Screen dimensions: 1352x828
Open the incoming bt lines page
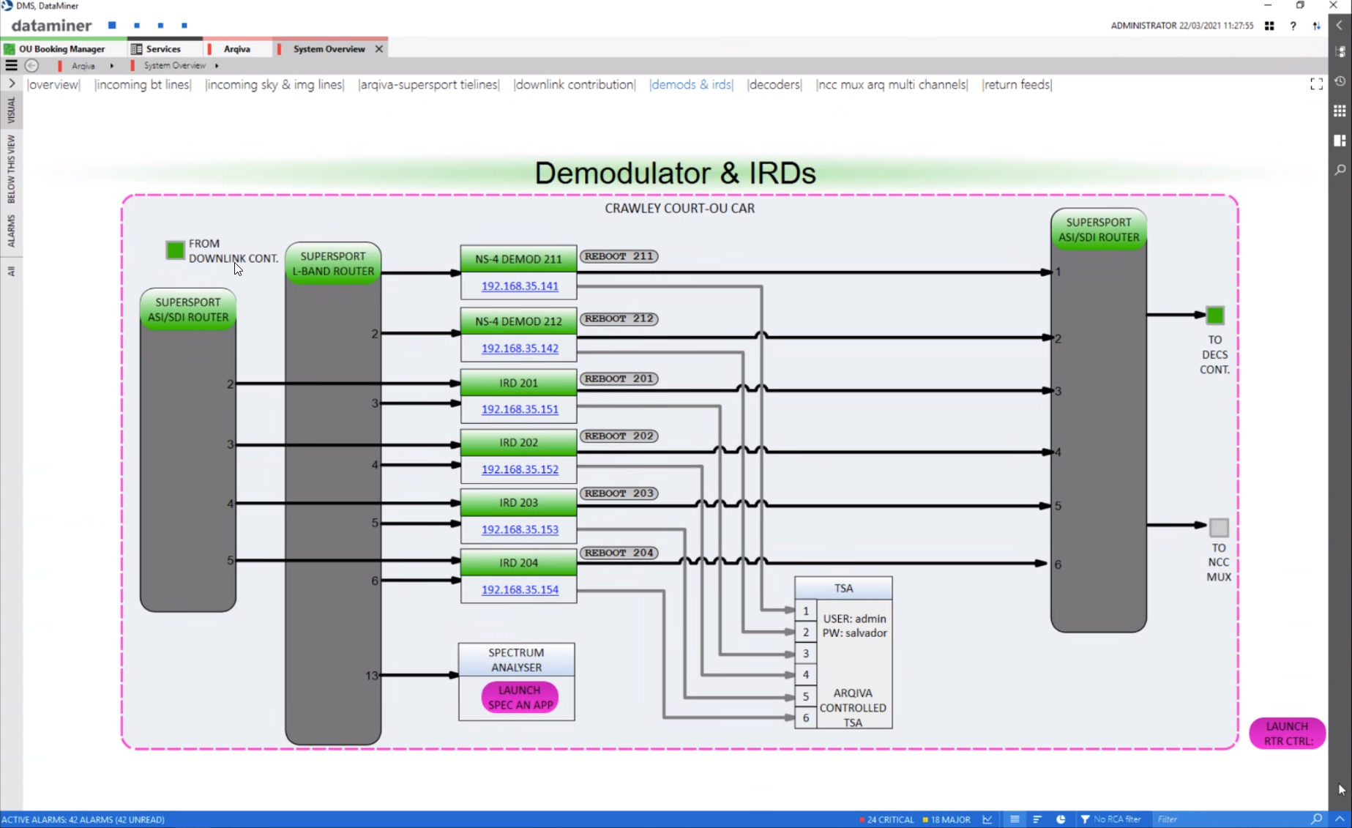click(143, 84)
